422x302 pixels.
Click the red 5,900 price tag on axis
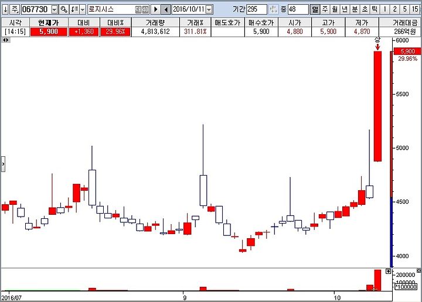click(x=407, y=52)
